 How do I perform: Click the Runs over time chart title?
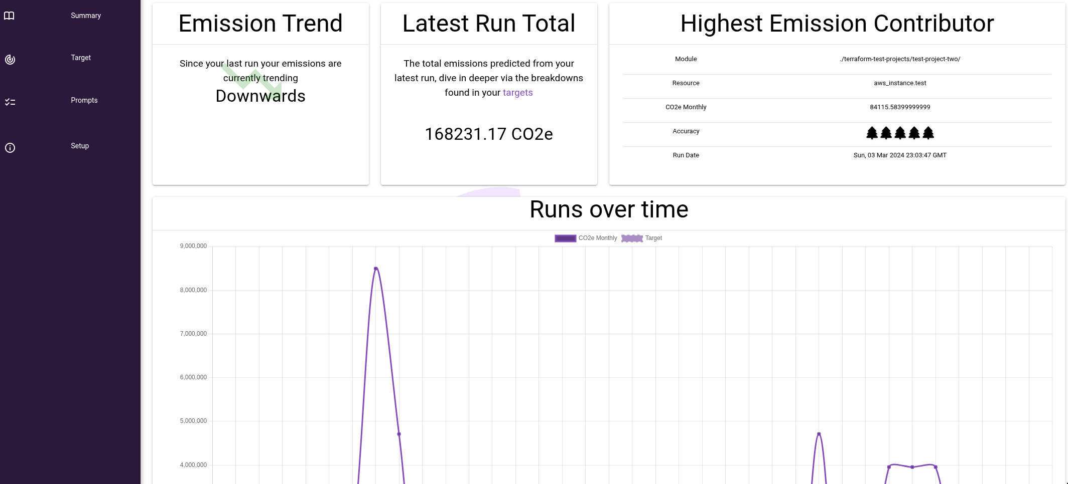tap(609, 209)
